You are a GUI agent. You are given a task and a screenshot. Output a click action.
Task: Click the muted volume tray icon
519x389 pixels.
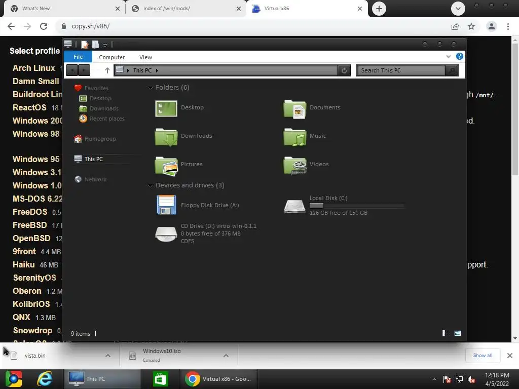[472, 379]
